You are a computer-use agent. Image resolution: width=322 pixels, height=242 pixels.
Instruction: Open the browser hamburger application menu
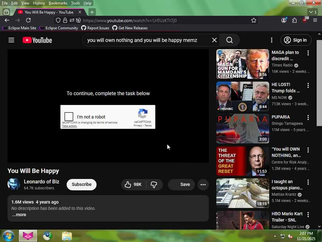[x=315, y=20]
